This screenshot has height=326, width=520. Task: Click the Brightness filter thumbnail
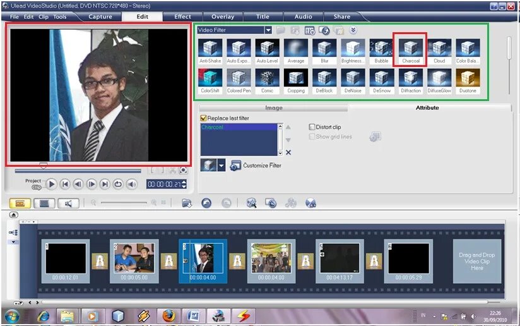coord(353,48)
